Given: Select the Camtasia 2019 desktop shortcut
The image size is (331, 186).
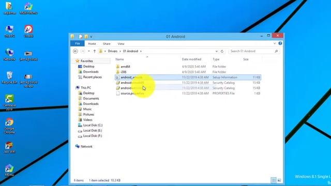Looking at the screenshot, I should [x=9, y=102].
